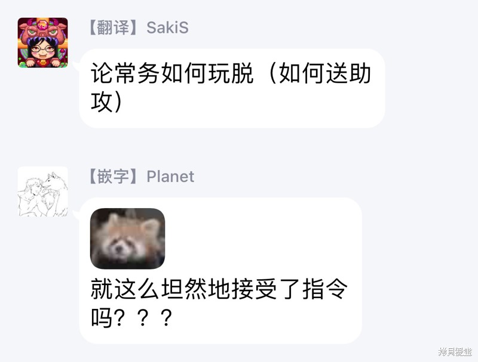The width and height of the screenshot is (478, 362).
Task: Click the line 吗??? in Planet's bubble
Action: [131, 318]
